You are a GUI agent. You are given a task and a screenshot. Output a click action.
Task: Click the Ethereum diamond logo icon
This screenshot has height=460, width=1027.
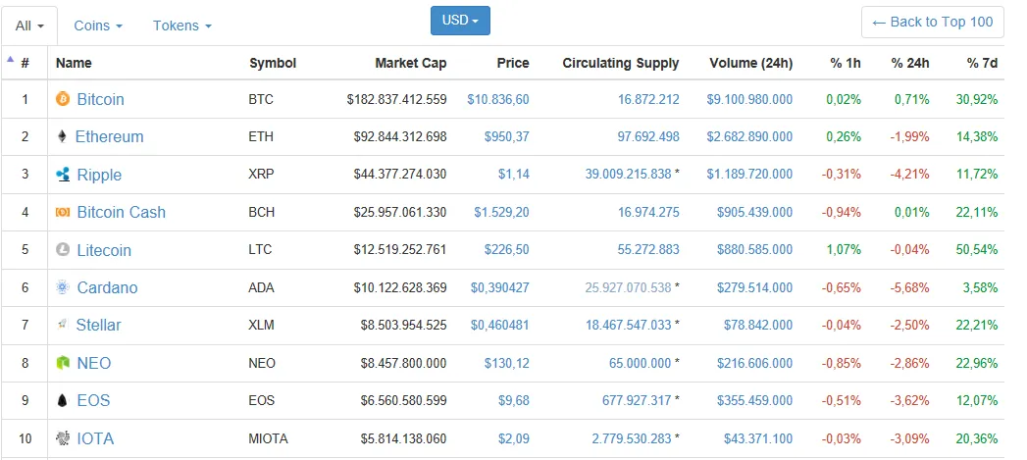[62, 136]
